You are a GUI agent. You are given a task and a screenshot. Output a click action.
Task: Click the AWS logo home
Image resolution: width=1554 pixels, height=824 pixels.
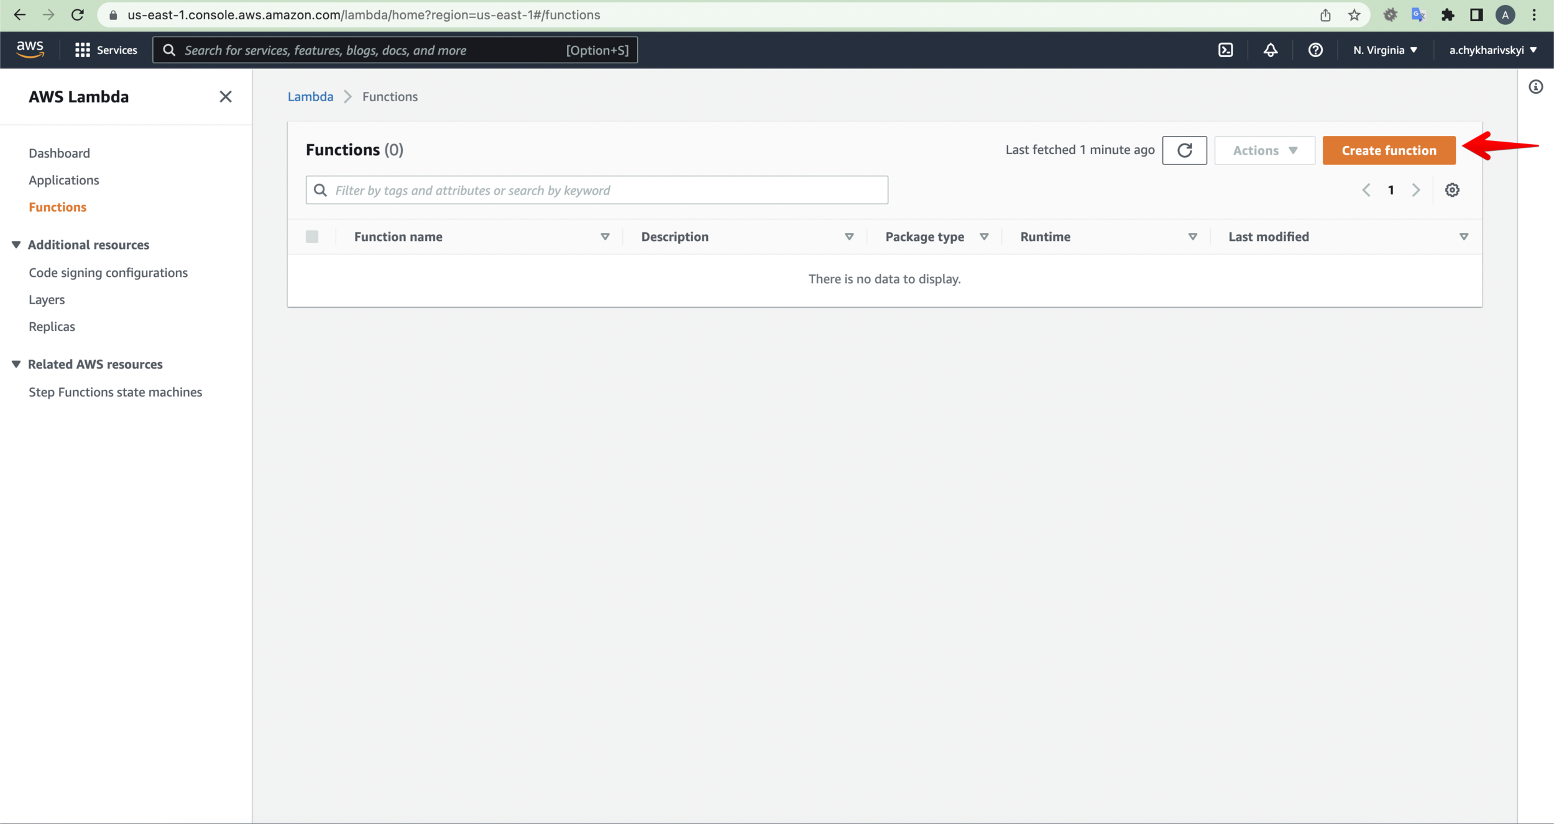click(x=30, y=49)
